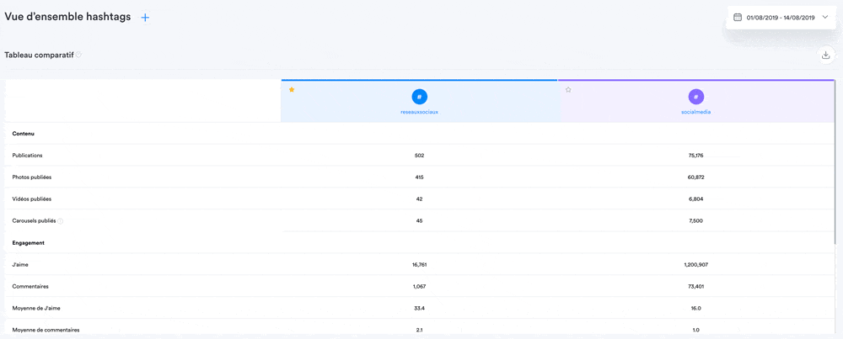Click the blue hashtag icon for reseauxsociaux

point(419,97)
